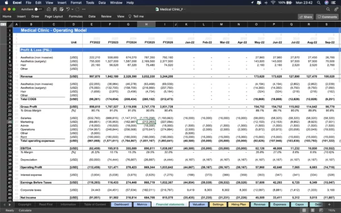Image resolution: width=341 pixels, height=213 pixels.
Task: Open the Page Layout ribbon tab
Action: (x=53, y=16)
